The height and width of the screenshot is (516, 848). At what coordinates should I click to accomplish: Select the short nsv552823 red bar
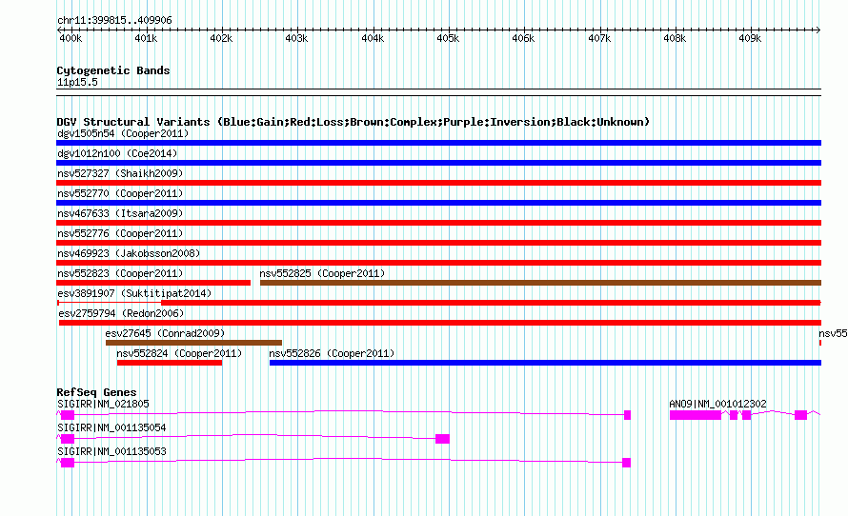tap(153, 283)
